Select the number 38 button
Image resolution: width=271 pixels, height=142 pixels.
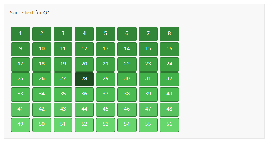[127, 94]
